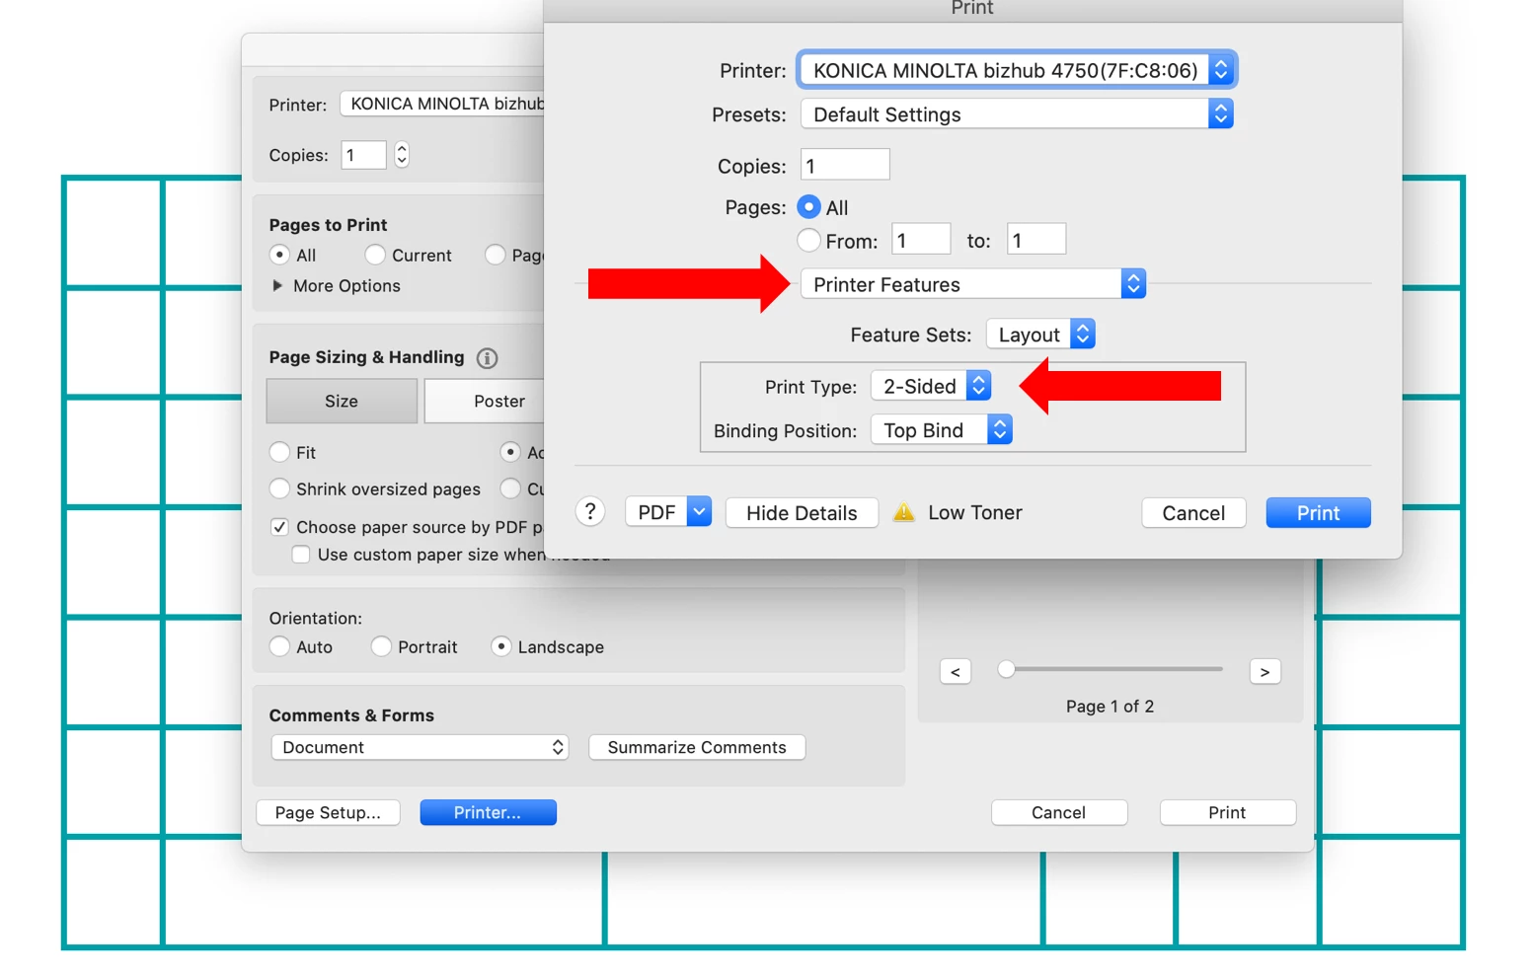Click Summarize Comments button
Screen dimensions: 1533x975
pos(697,747)
